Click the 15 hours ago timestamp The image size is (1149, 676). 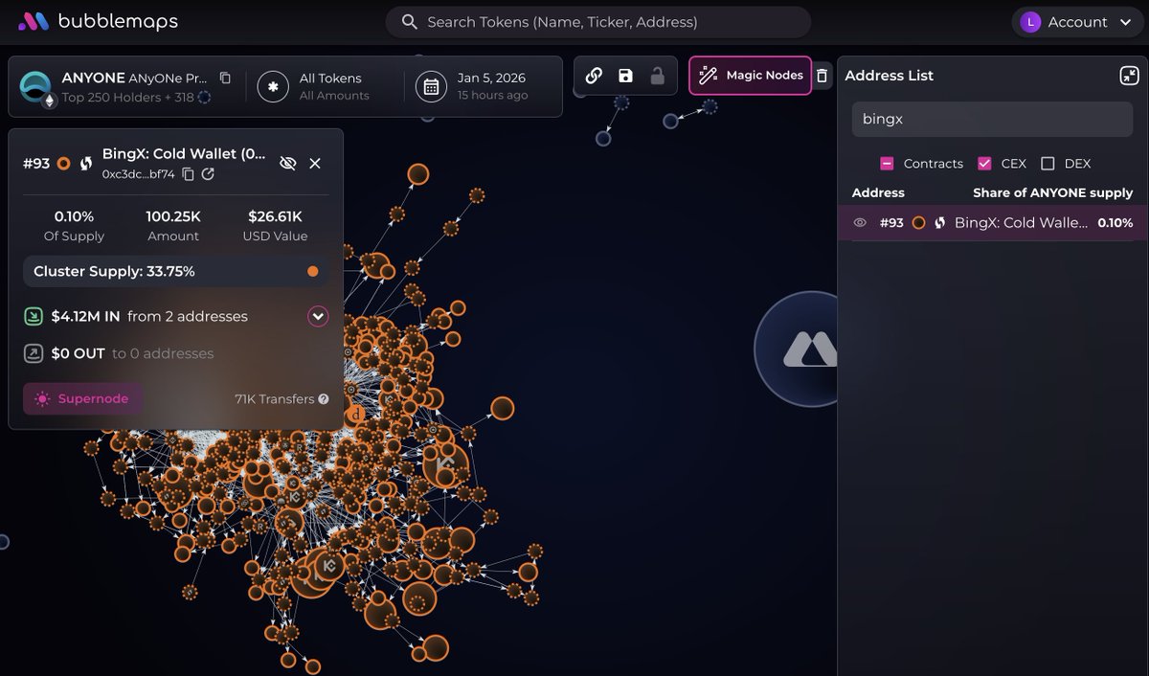click(x=492, y=96)
